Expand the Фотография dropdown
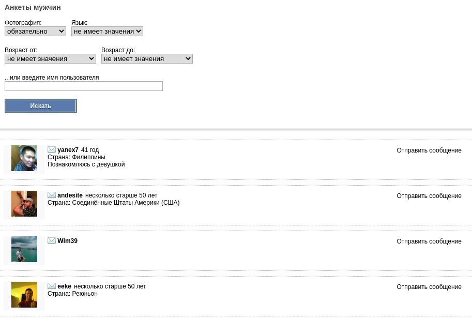 pyautogui.click(x=35, y=32)
